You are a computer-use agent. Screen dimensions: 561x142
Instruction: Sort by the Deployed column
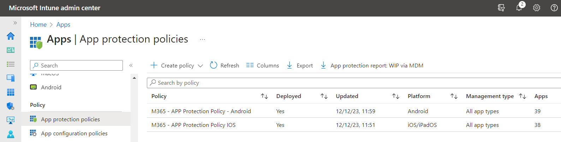(324, 96)
